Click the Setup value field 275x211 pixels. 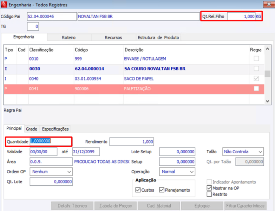[x=177, y=162]
